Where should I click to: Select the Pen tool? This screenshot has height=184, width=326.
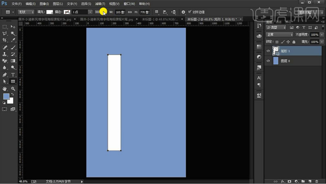(5, 75)
